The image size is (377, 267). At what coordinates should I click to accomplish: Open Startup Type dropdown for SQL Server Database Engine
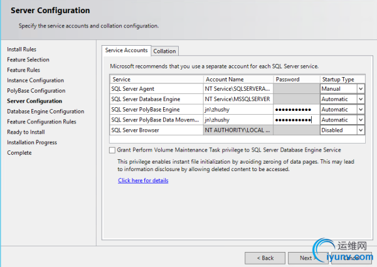pos(361,99)
